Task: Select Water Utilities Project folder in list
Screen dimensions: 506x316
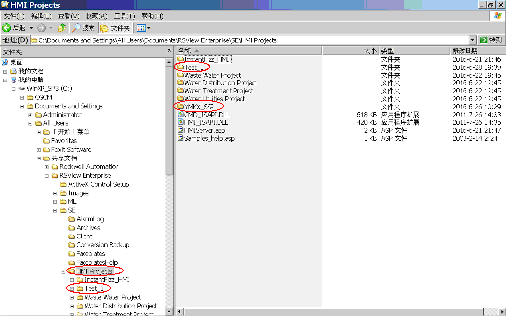Action: click(211, 99)
